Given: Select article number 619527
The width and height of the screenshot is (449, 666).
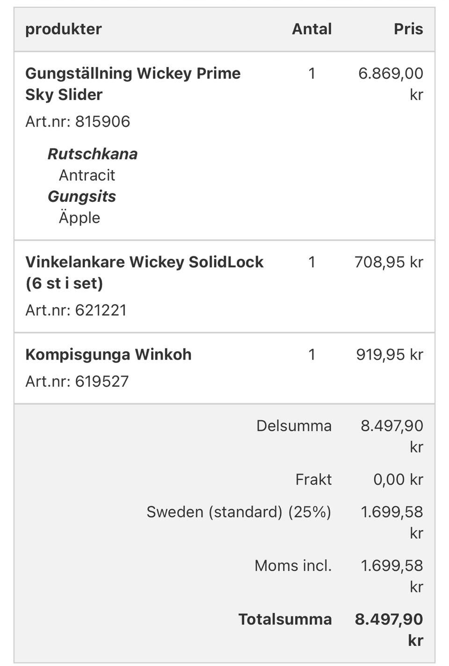Looking at the screenshot, I should [x=77, y=381].
